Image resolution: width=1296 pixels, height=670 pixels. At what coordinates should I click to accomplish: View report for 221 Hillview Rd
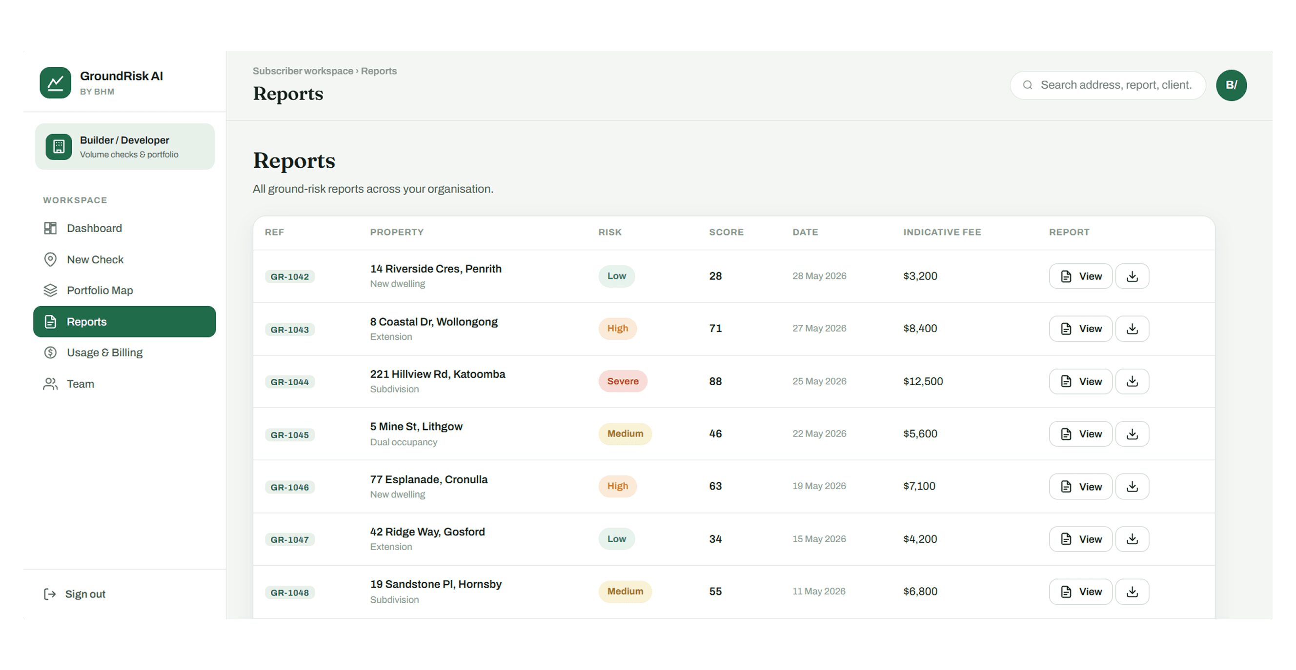point(1080,381)
